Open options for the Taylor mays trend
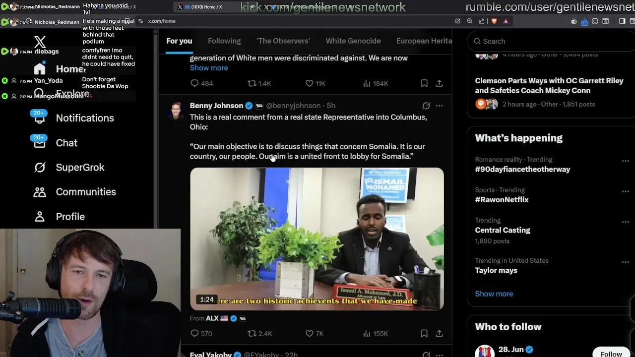Image resolution: width=635 pixels, height=357 pixels. (625, 262)
